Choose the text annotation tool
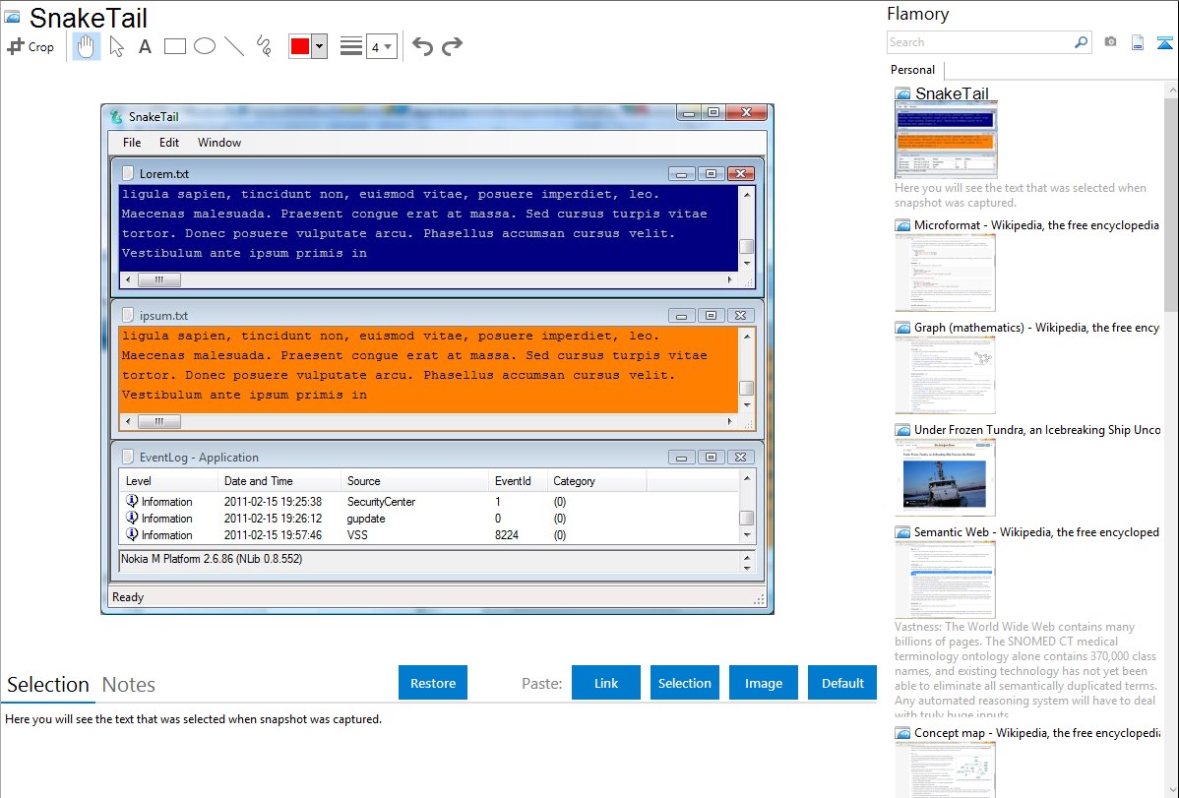 [145, 46]
